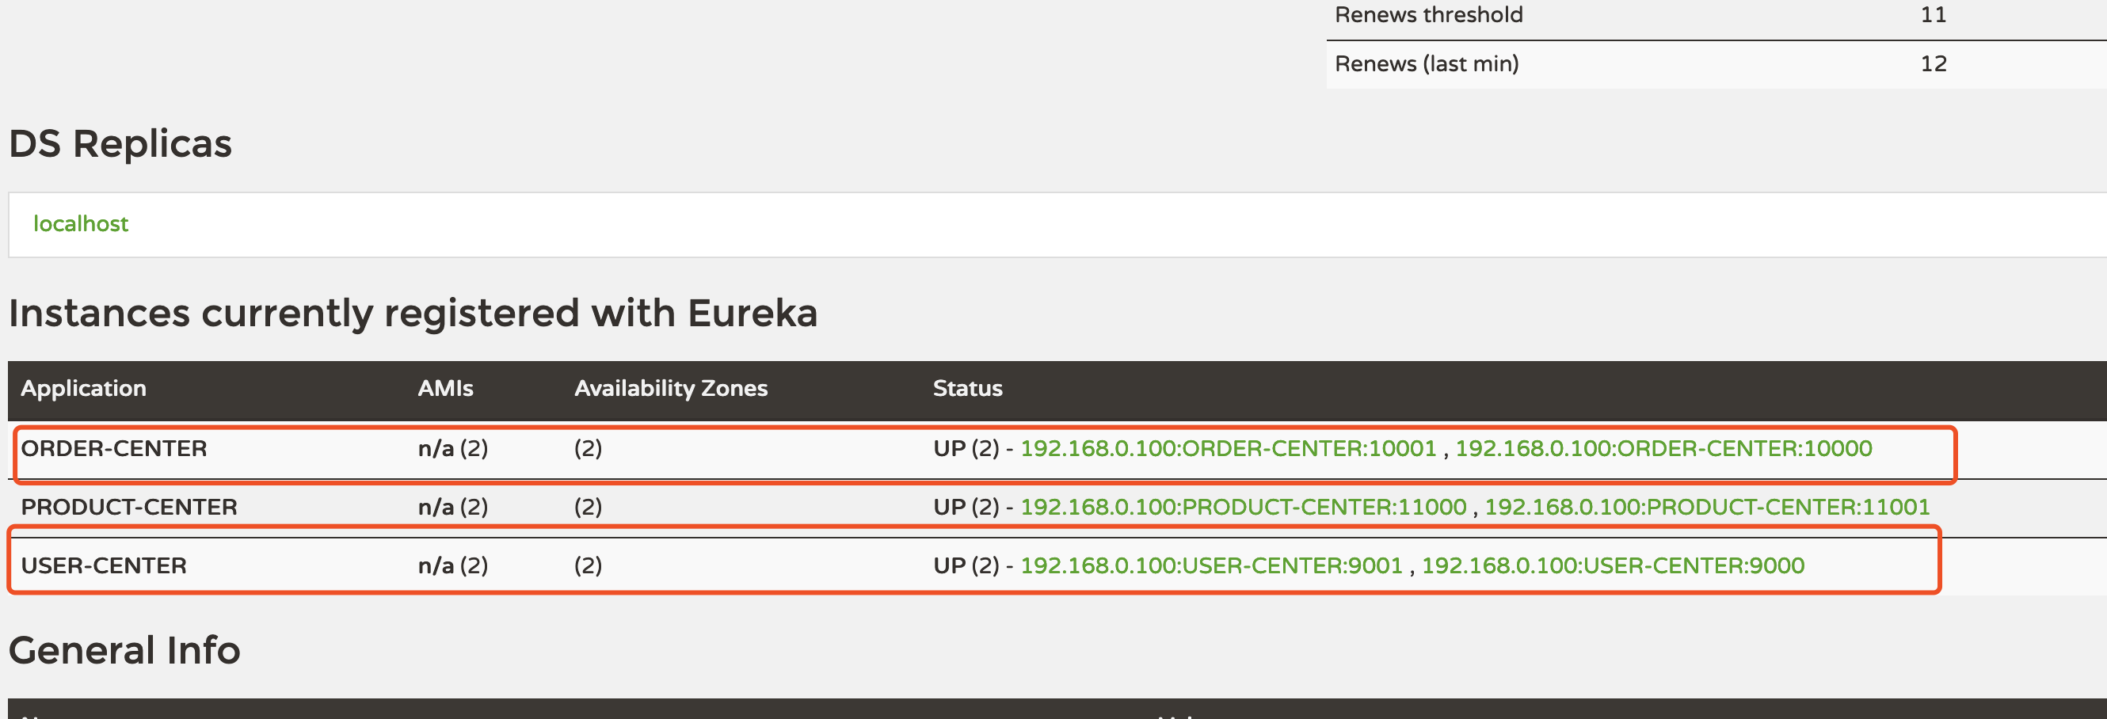Screen dimensions: 2107x719
Task: Open the ORDER-CENTER:10000 instance link
Action: point(1663,448)
